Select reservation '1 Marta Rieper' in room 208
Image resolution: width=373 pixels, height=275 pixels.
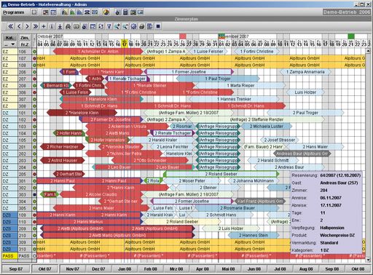pos(240,85)
